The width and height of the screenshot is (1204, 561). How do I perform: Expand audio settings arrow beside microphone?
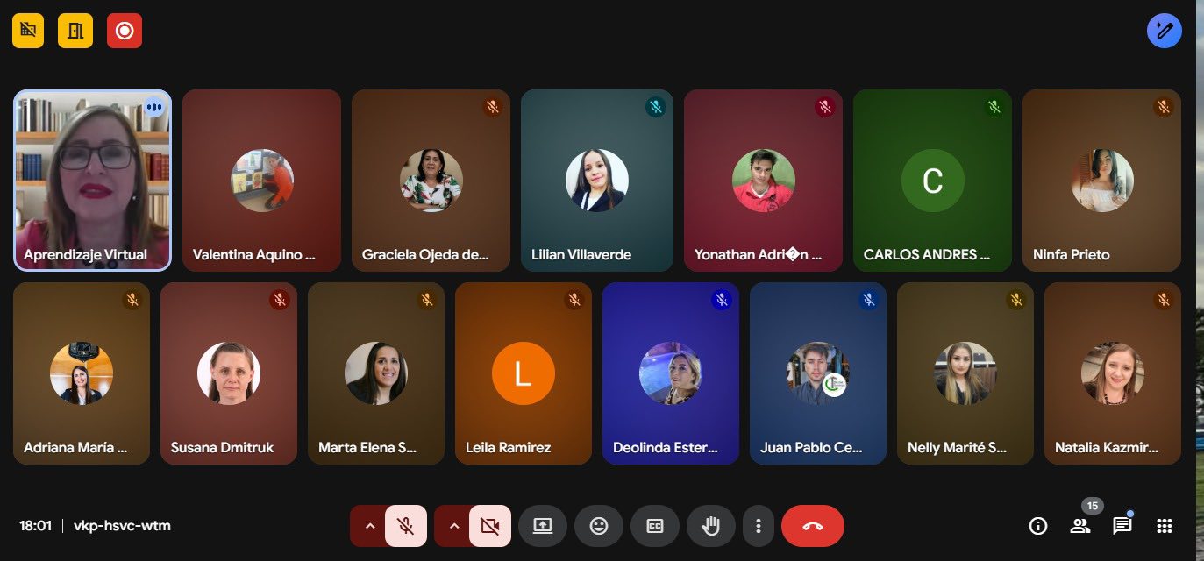(369, 526)
